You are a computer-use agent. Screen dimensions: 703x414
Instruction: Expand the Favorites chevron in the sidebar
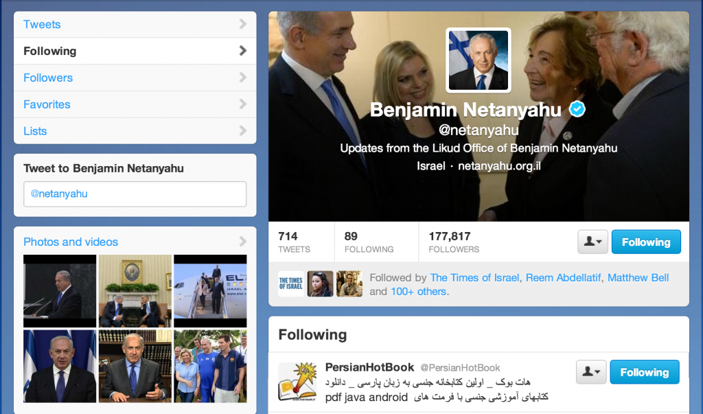tap(242, 104)
